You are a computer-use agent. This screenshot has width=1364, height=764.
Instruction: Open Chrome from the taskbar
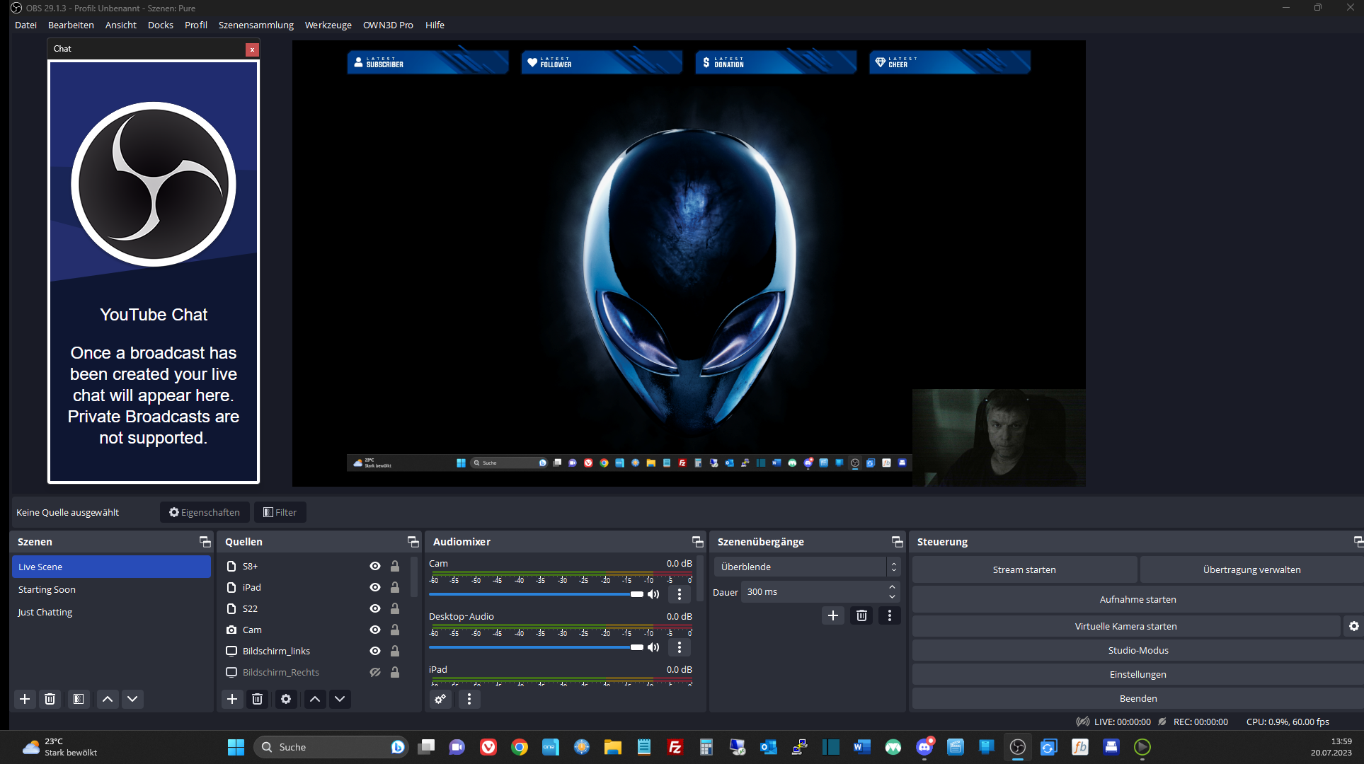click(520, 747)
